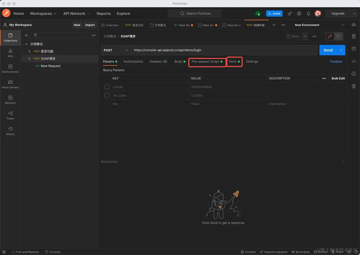This screenshot has height=255, width=360.
Task: Click the Import button
Action: pyautogui.click(x=90, y=25)
